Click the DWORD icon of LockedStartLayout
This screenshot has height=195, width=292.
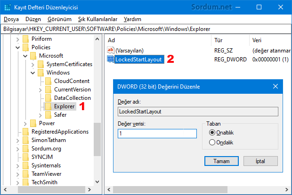[x=111, y=59]
